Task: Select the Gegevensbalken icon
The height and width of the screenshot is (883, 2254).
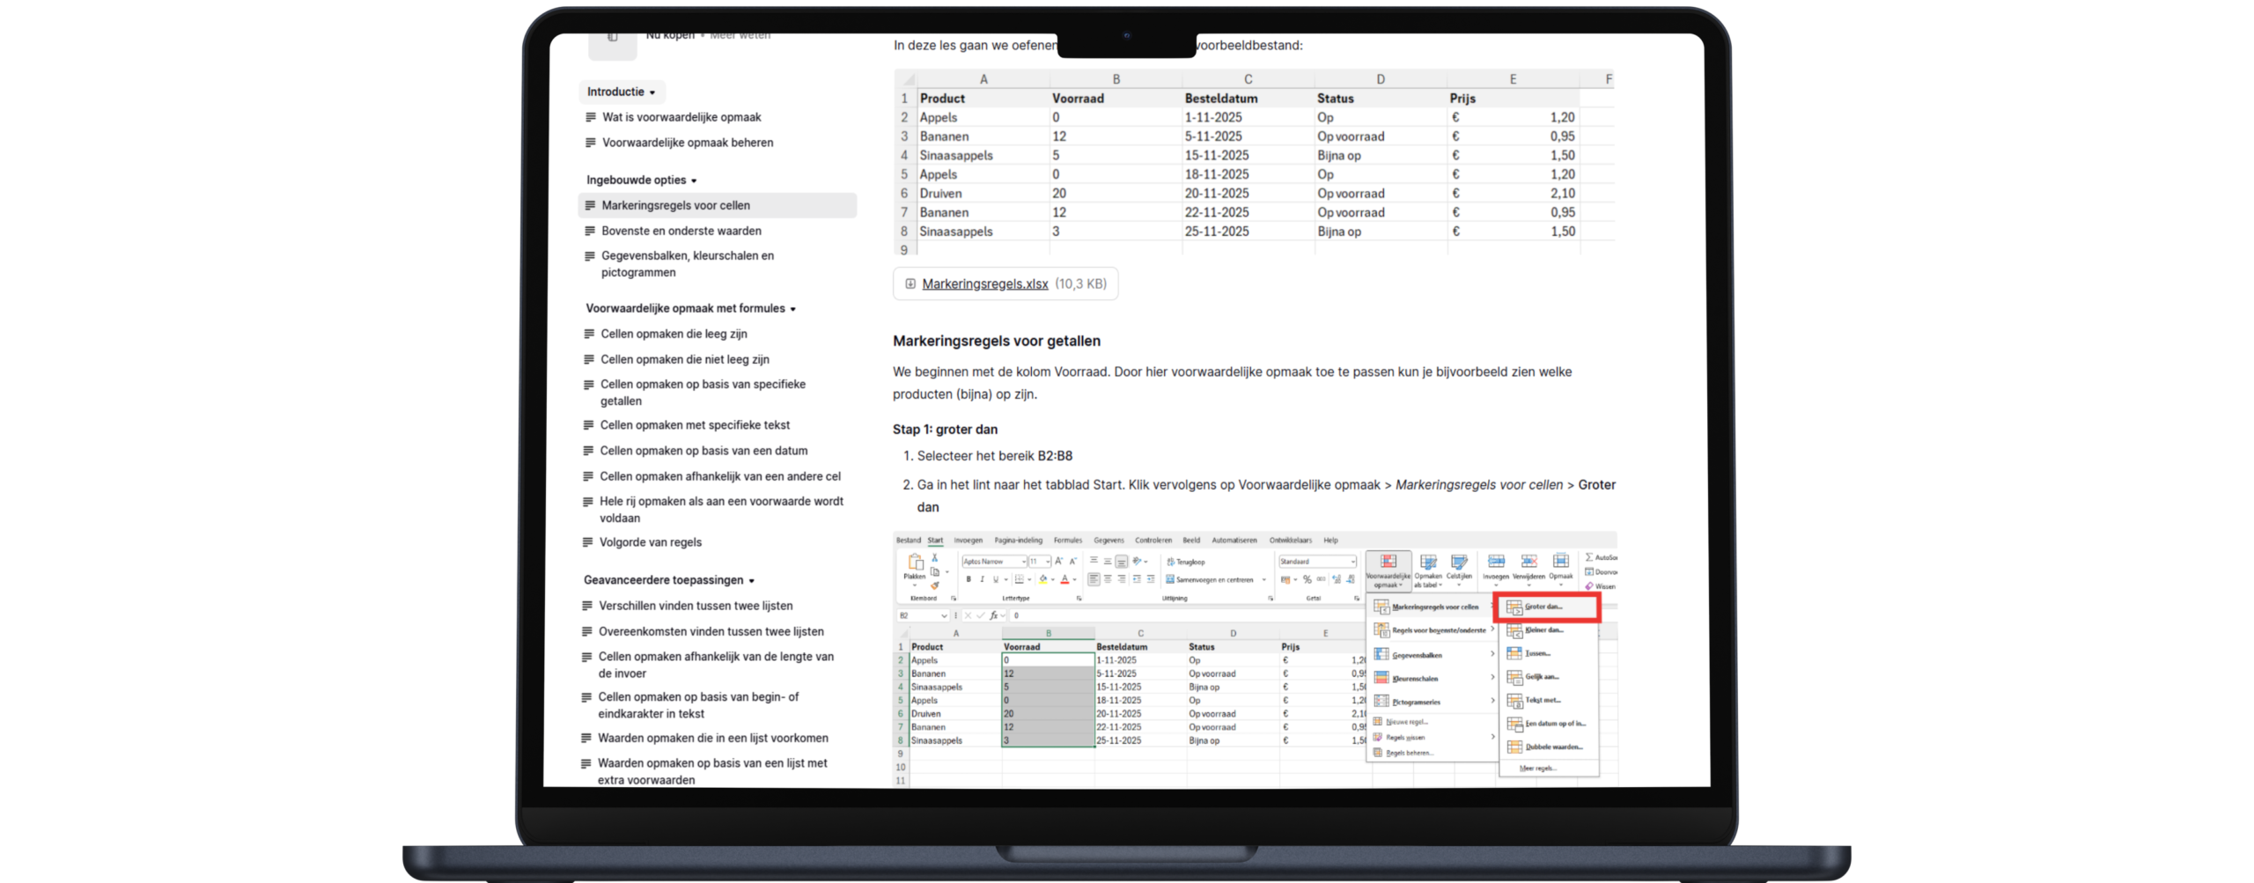Action: [x=1381, y=654]
